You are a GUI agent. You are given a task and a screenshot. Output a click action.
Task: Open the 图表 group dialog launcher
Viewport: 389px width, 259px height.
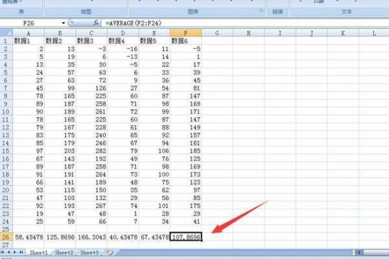pyautogui.click(x=261, y=11)
